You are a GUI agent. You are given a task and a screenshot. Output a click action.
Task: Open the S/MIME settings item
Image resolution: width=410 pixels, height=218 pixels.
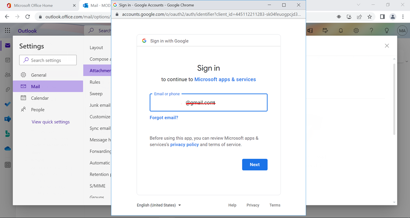(x=97, y=186)
